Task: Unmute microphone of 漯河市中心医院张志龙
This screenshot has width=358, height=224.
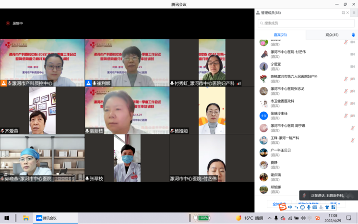Action: 346,91
